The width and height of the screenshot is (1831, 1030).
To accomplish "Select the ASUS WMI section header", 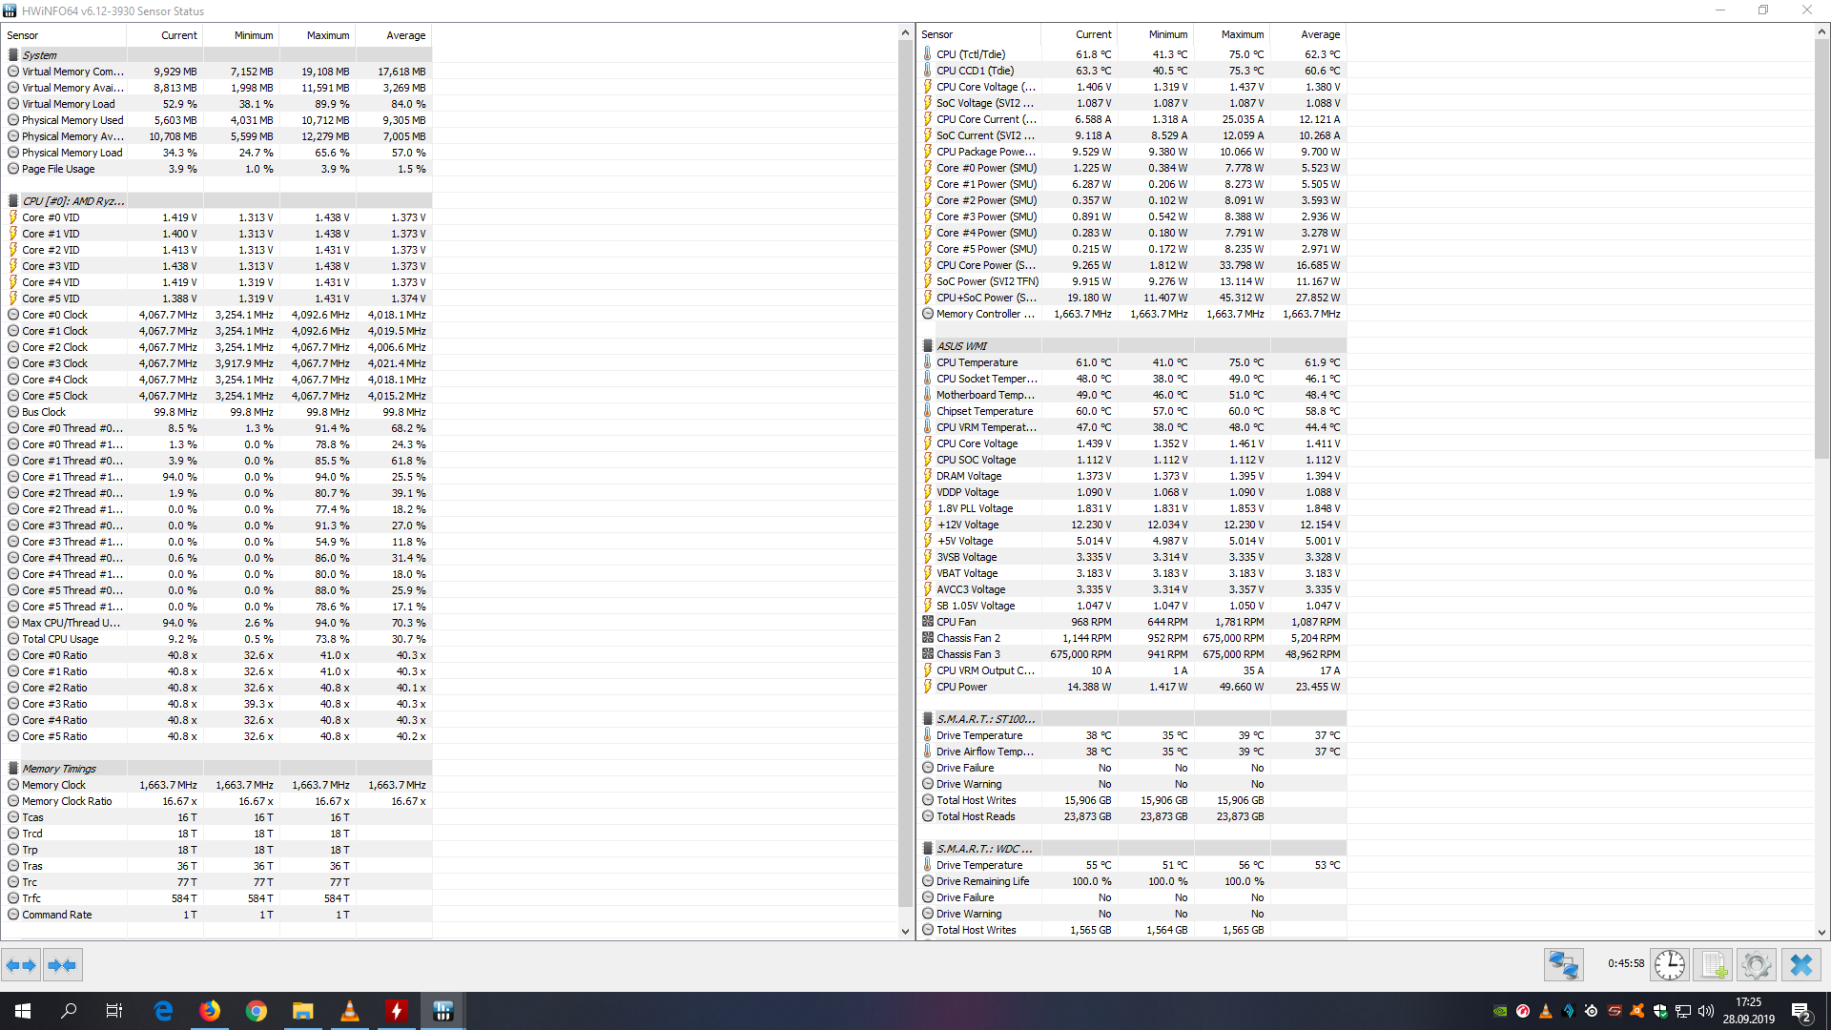I will click(961, 346).
